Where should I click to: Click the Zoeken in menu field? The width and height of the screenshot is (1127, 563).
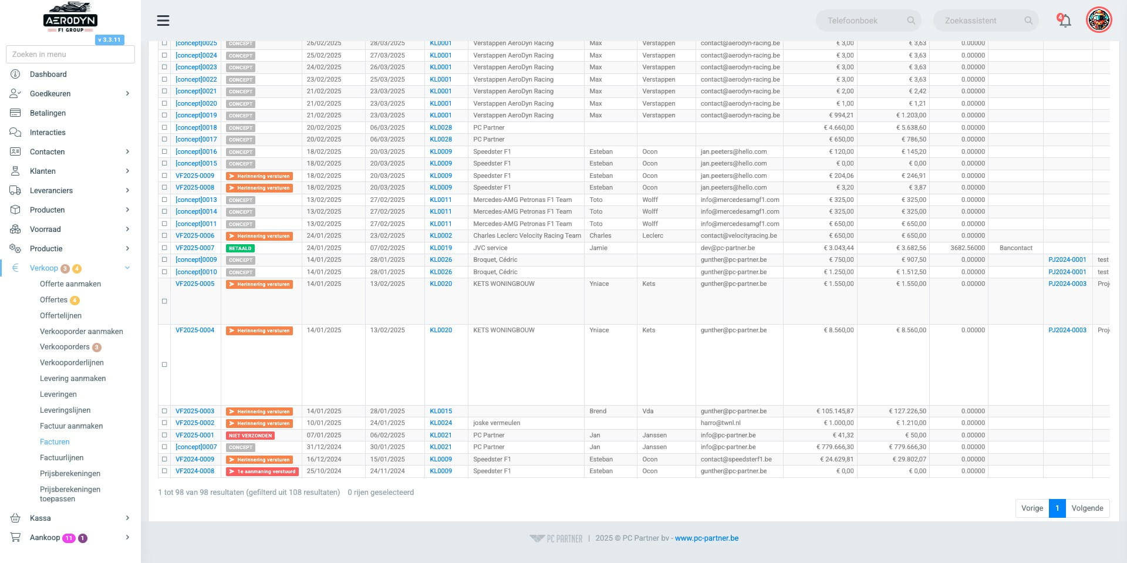[x=70, y=55]
